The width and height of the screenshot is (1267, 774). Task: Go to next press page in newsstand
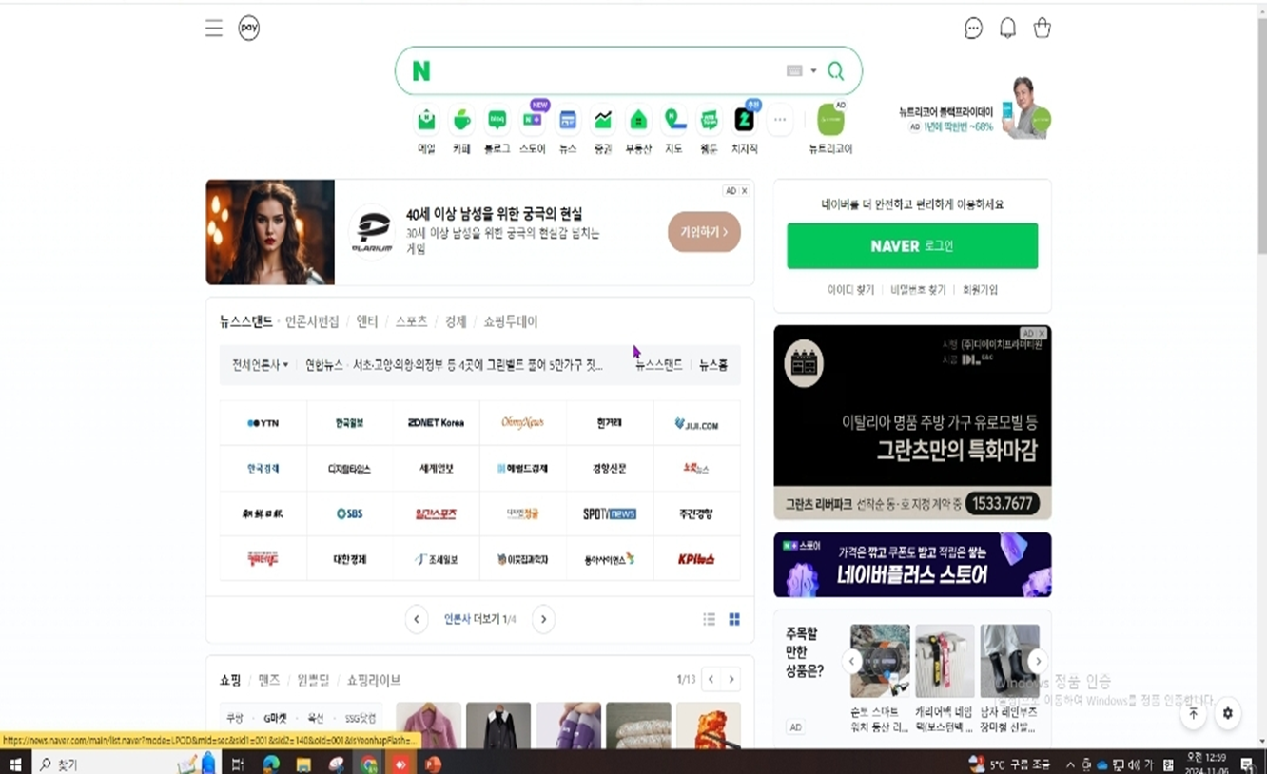[x=543, y=619]
